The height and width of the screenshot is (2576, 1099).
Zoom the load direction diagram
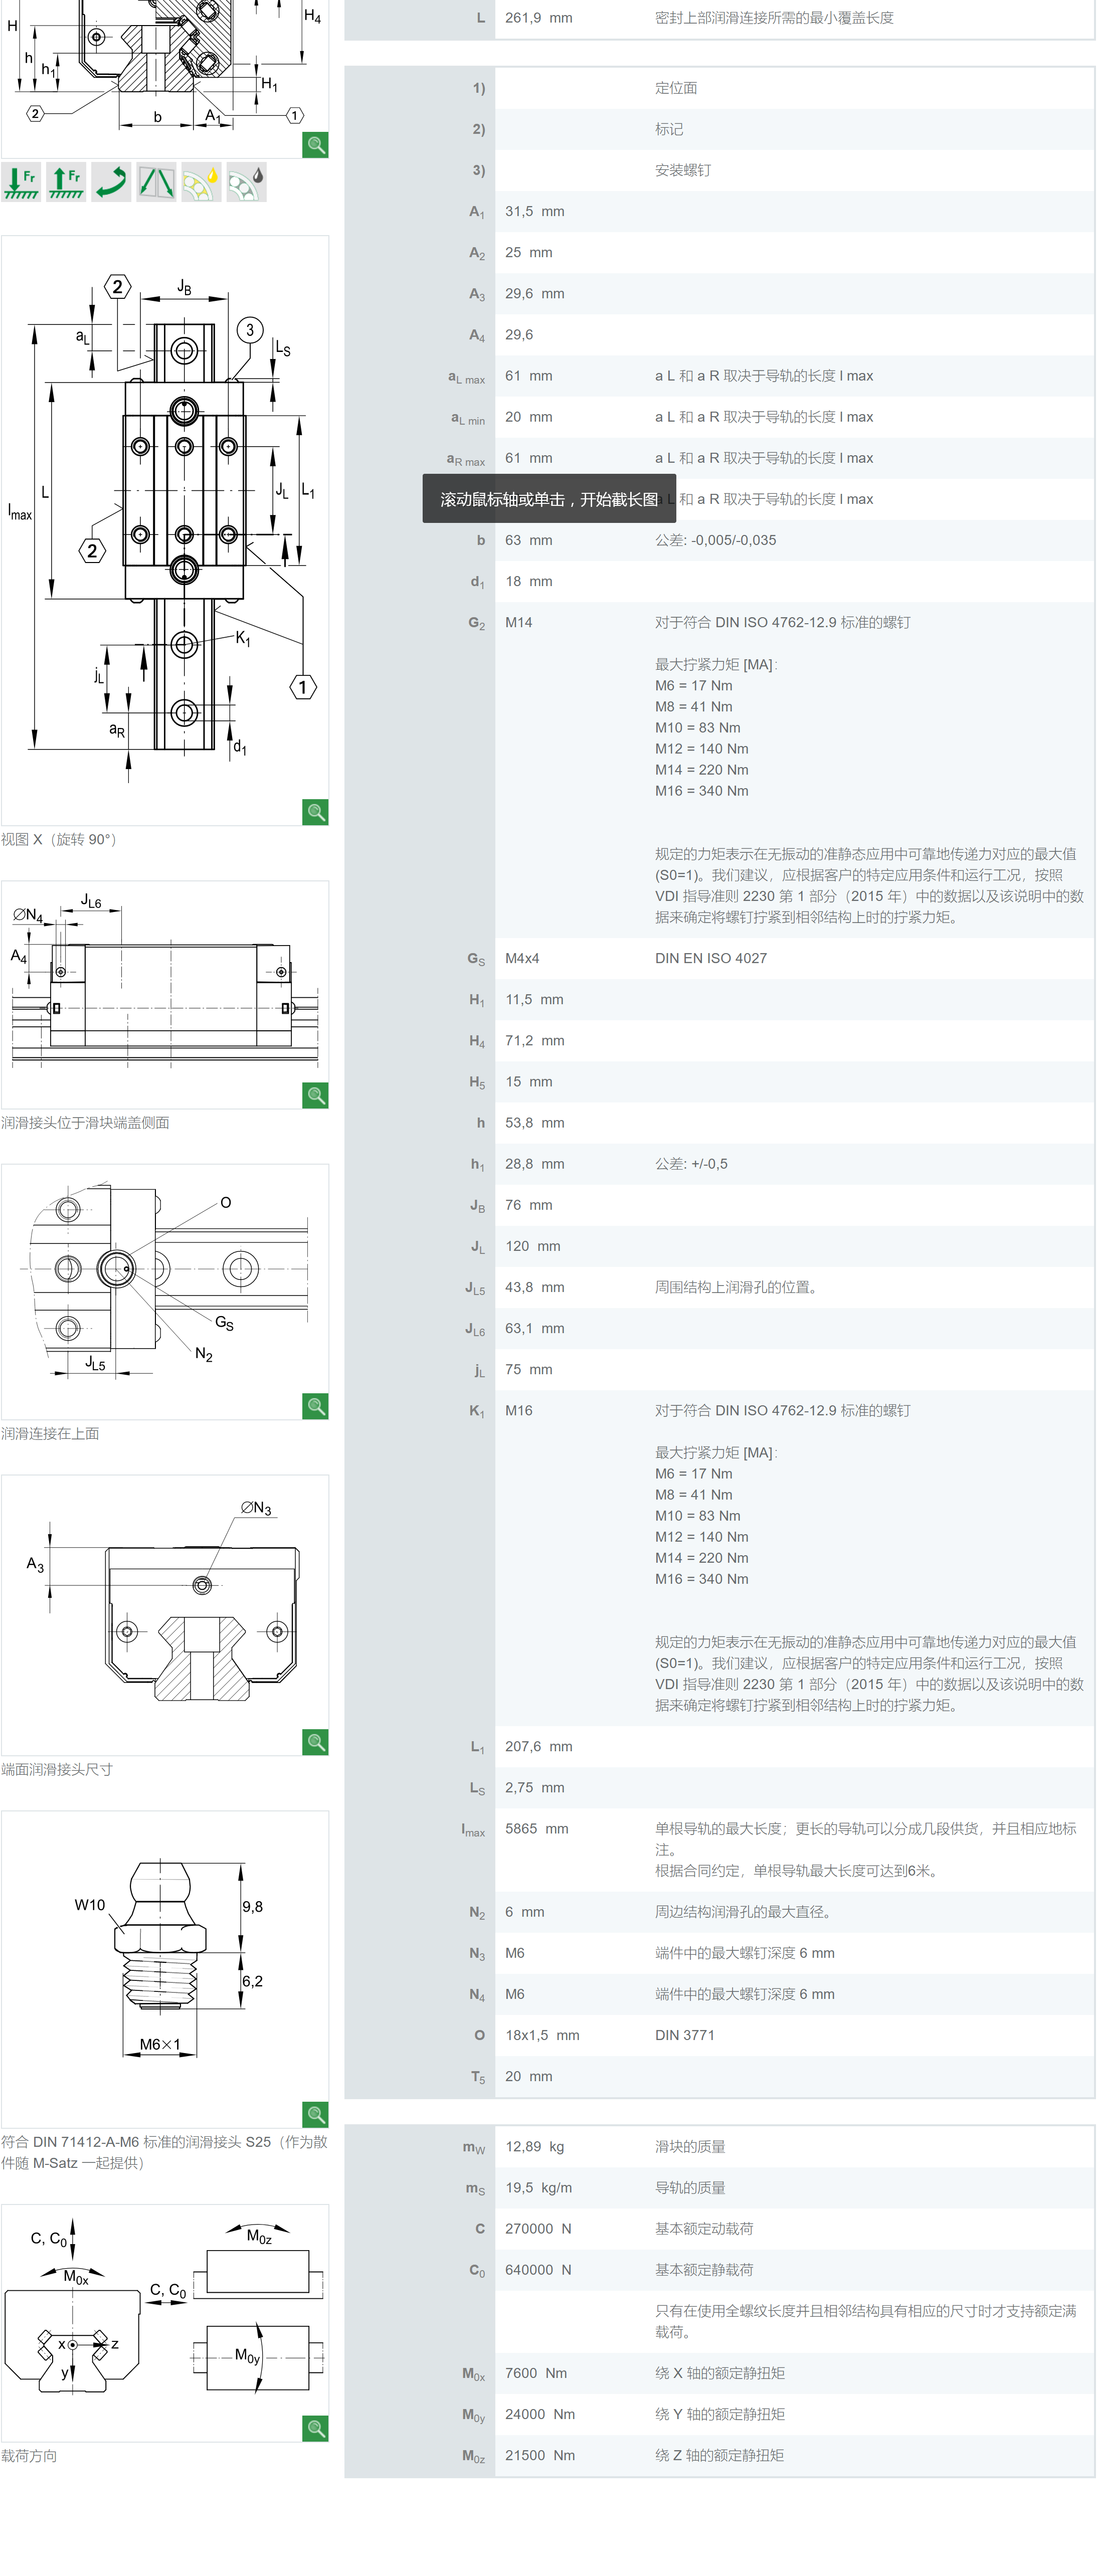coord(316,2429)
